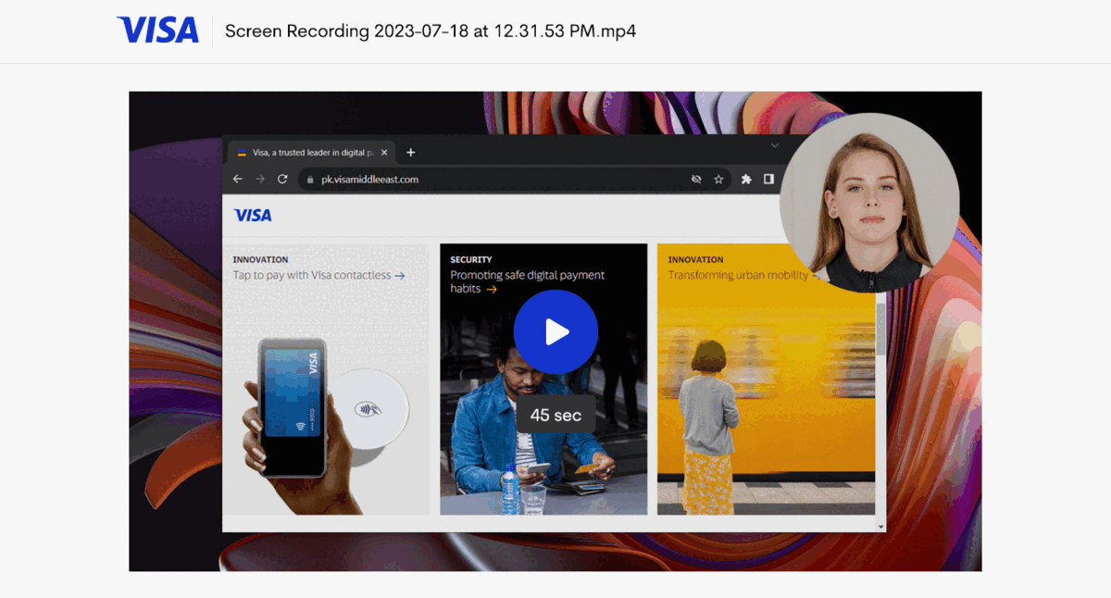Viewport: 1111px width, 598px height.
Task: Open the browser Extensions puzzle icon
Action: [x=746, y=179]
